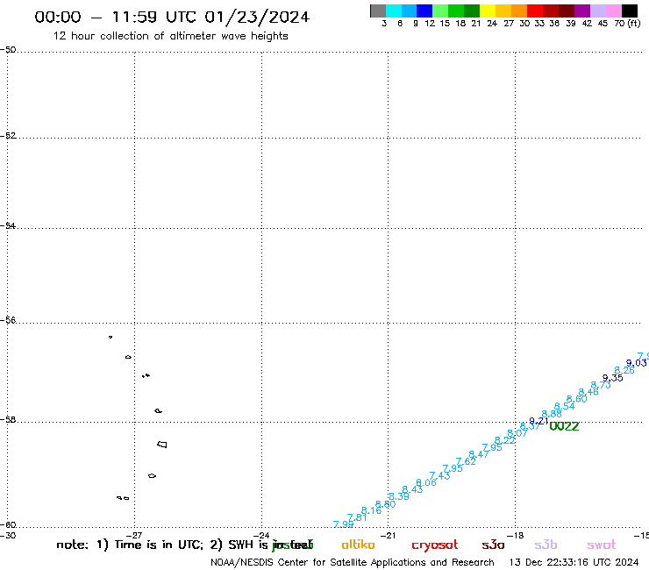Select the dark blue 9.03 value

point(636,363)
